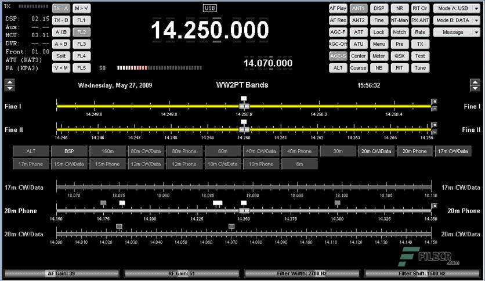This screenshot has height=281, width=485.
Task: Toggle the RIT button
Action: [400, 68]
